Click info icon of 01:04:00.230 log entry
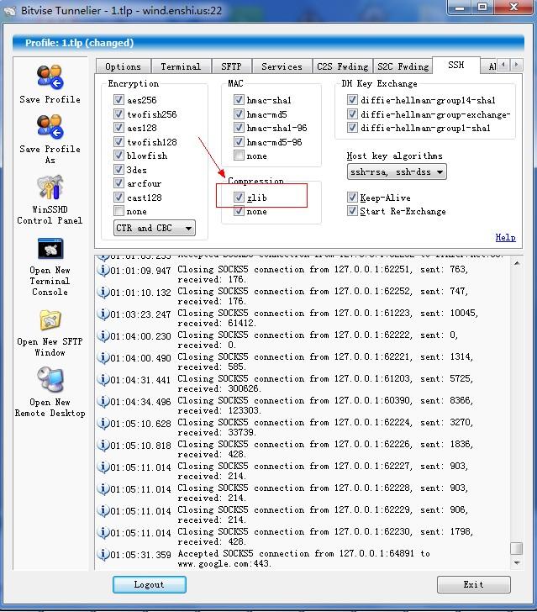537x612 pixels. pyautogui.click(x=103, y=335)
